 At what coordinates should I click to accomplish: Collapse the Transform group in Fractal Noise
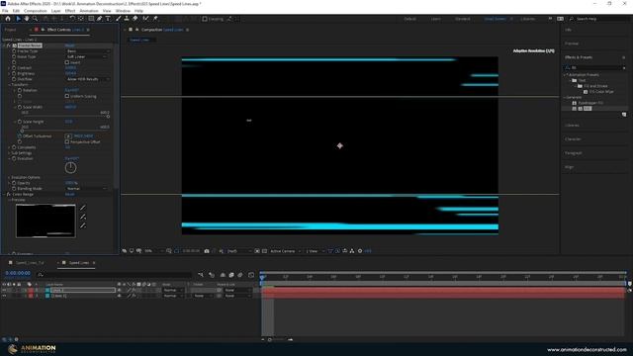point(9,85)
